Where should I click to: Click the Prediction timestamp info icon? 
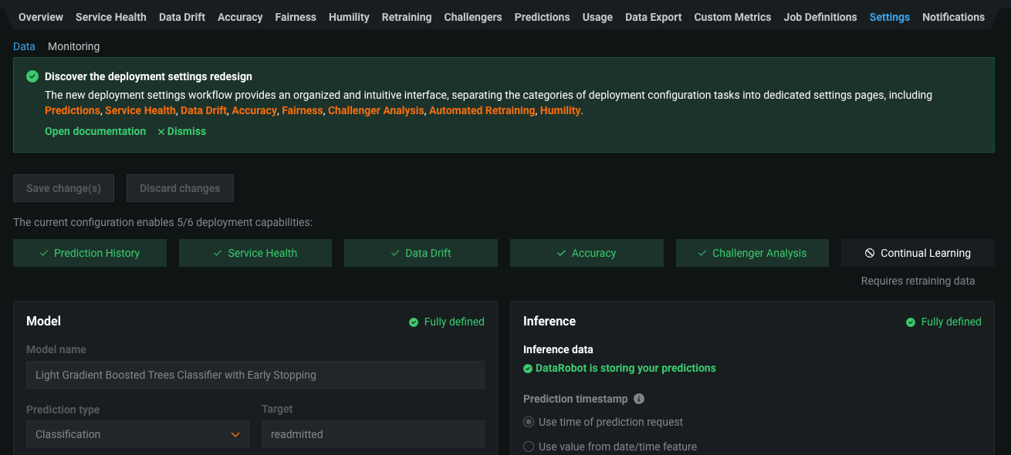(639, 399)
